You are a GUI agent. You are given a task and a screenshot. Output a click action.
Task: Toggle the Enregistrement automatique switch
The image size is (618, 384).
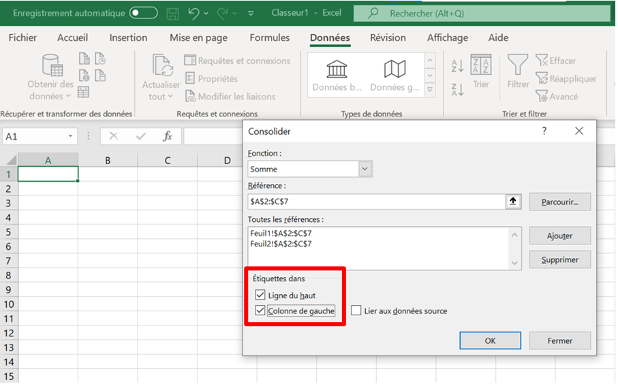(144, 13)
